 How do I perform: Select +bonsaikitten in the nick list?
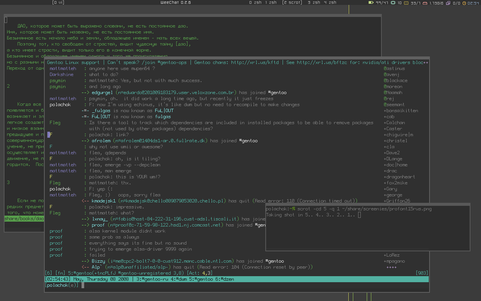pyautogui.click(x=401, y=111)
